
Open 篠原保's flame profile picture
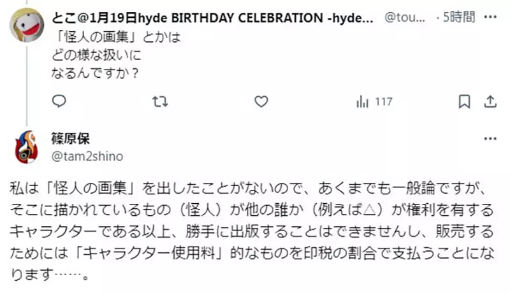pyautogui.click(x=26, y=147)
